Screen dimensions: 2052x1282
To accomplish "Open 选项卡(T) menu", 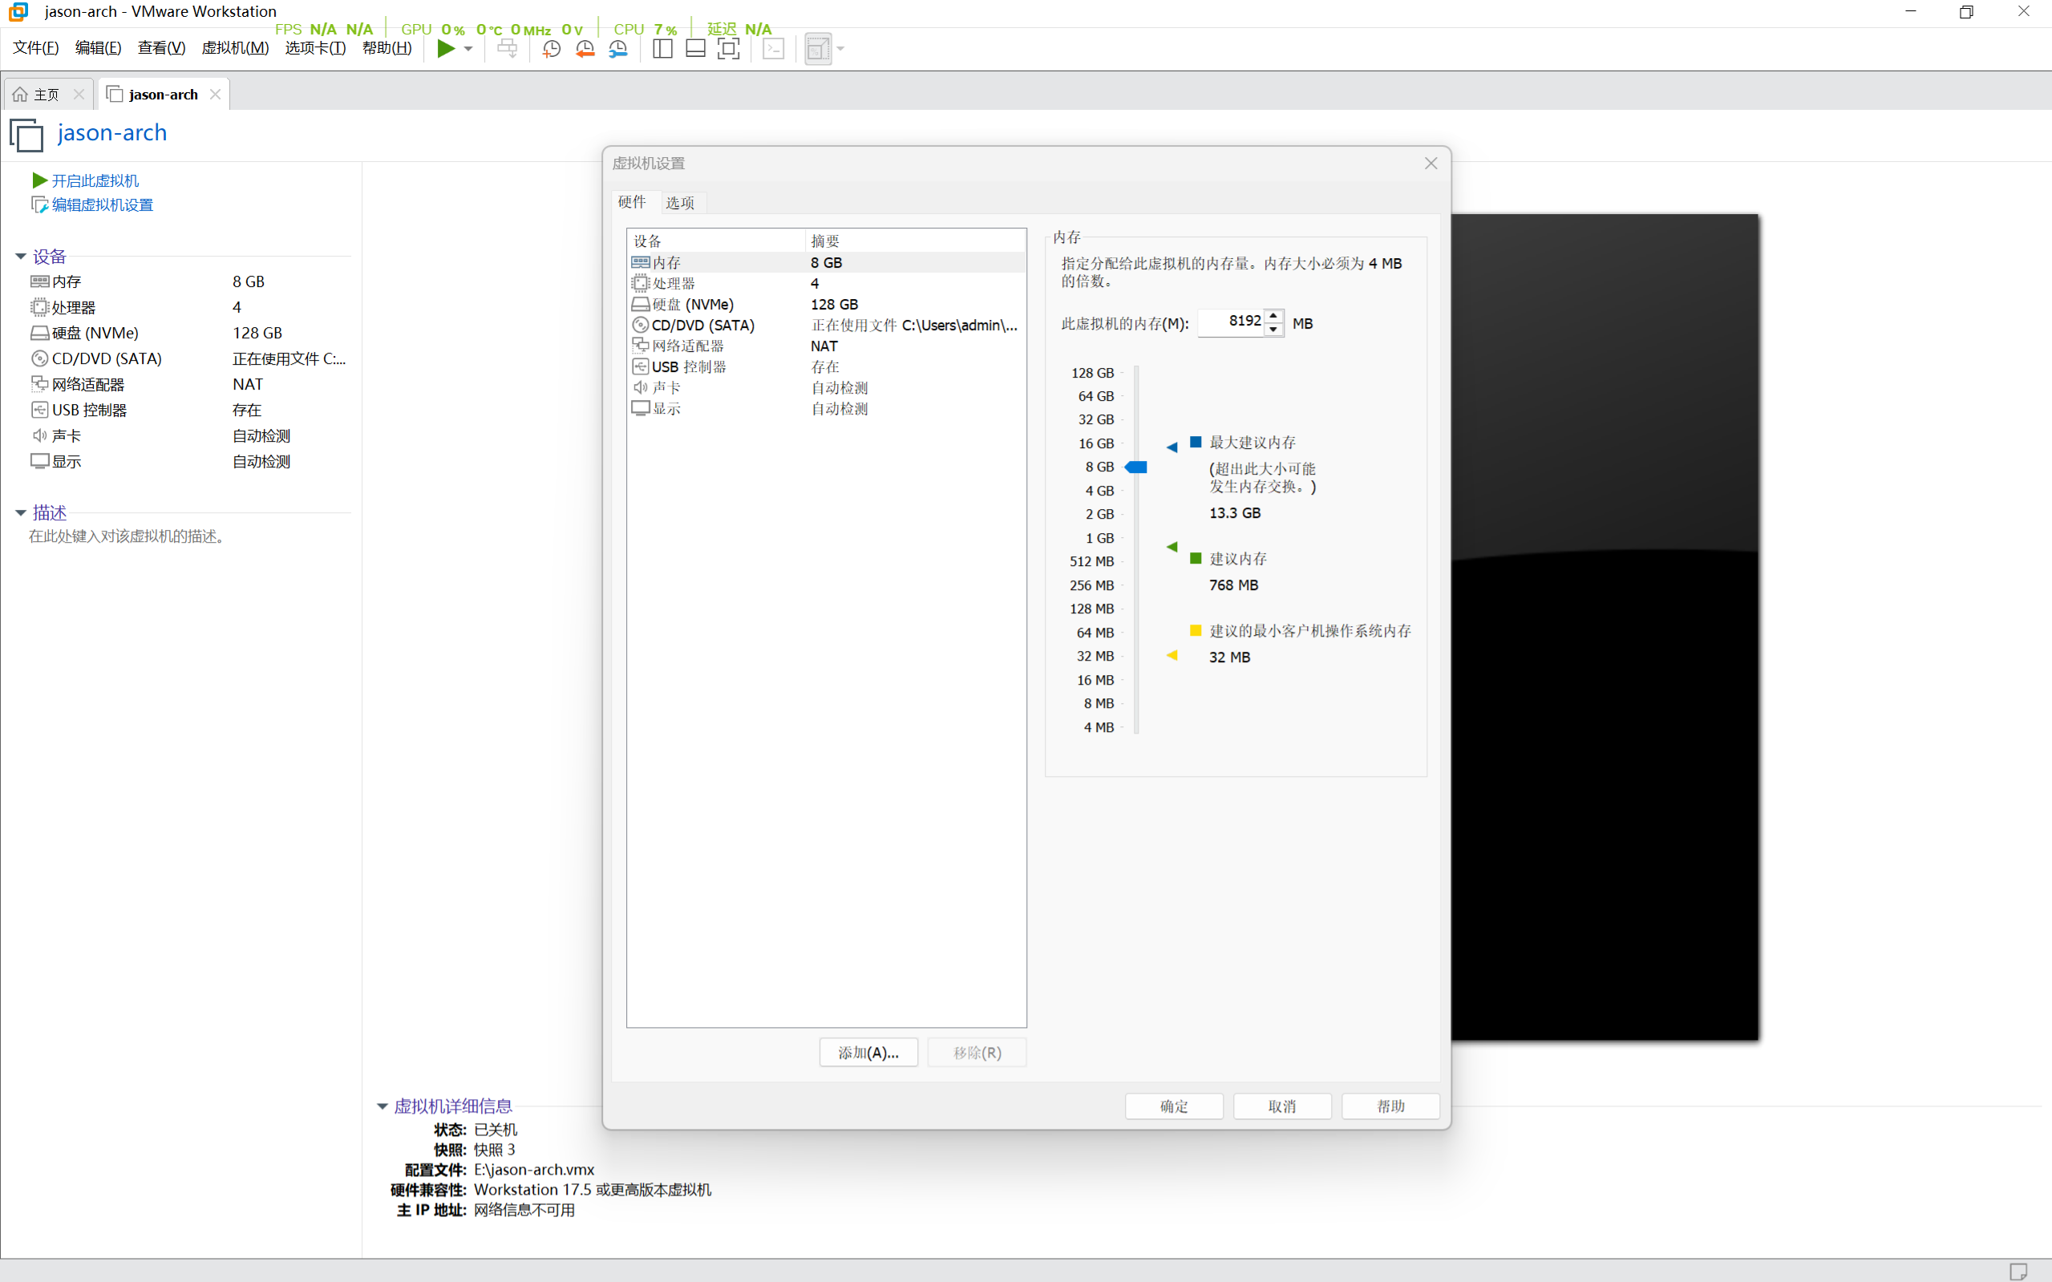I will [x=315, y=48].
